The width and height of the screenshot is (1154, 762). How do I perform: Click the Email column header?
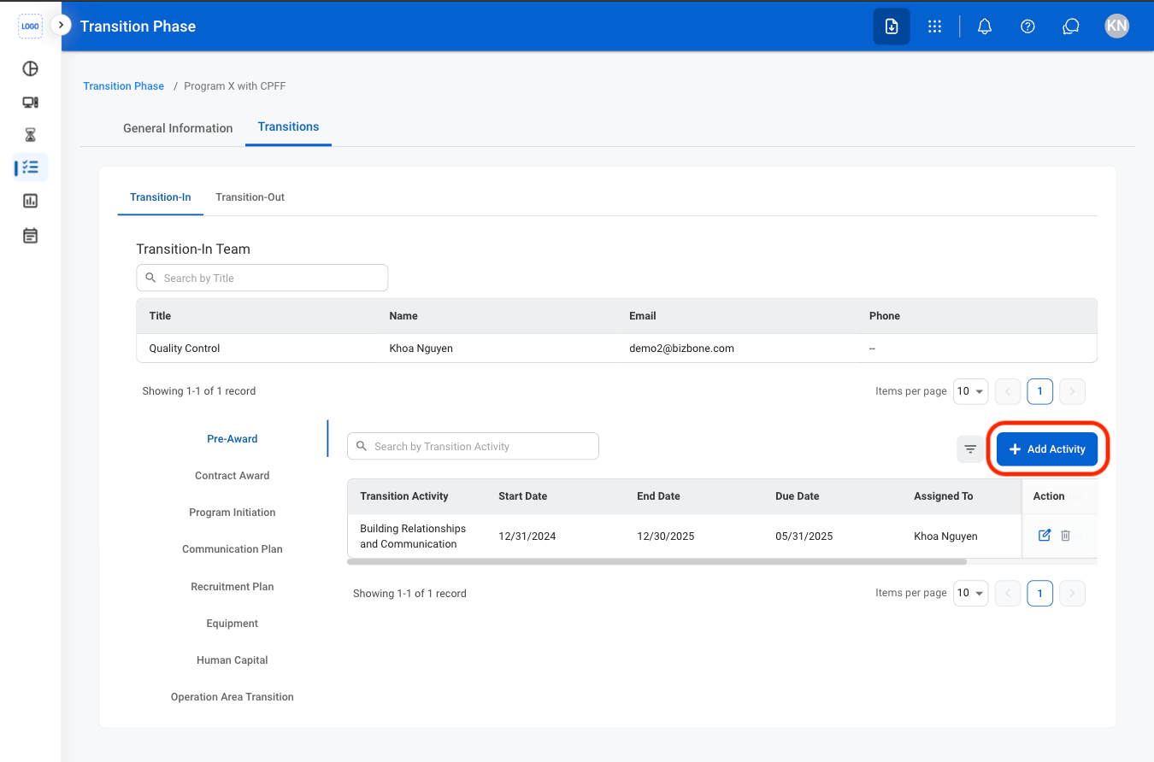pyautogui.click(x=642, y=316)
